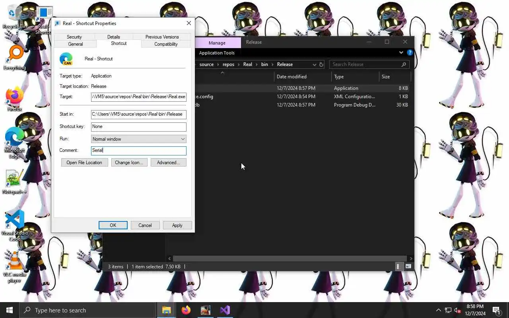Select the Shortcut tab
Viewport: 509px width, 318px height.
point(119,43)
